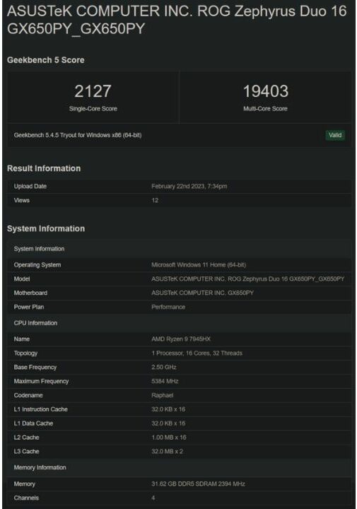Click the CPU Name label
Image resolution: width=357 pixels, height=509 pixels.
[x=22, y=339]
